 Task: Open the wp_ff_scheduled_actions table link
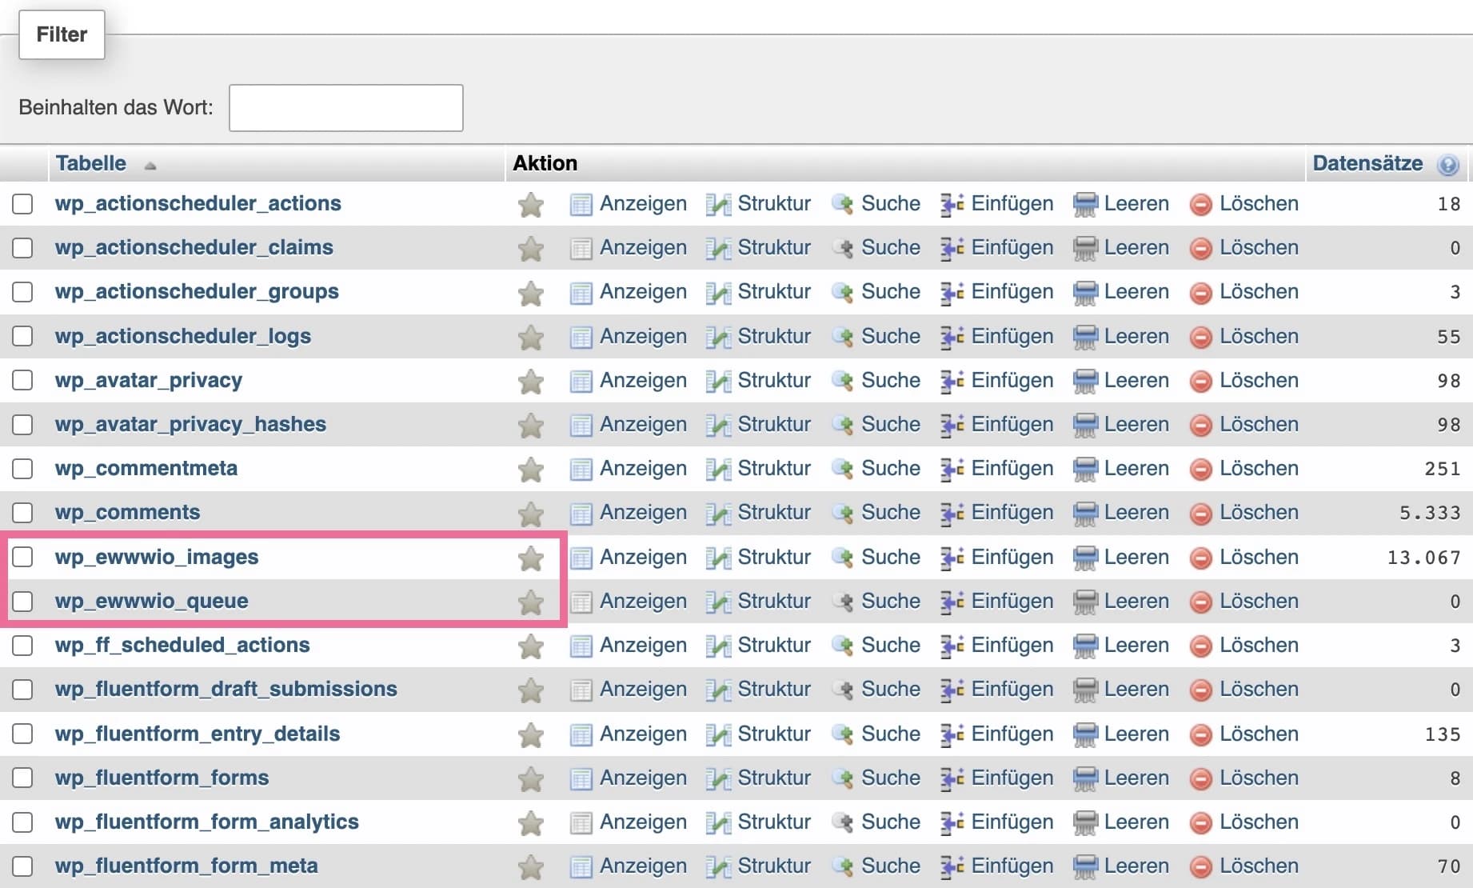pos(182,645)
